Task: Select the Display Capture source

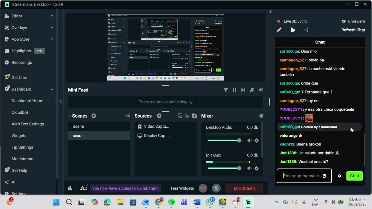Action: 166,136
